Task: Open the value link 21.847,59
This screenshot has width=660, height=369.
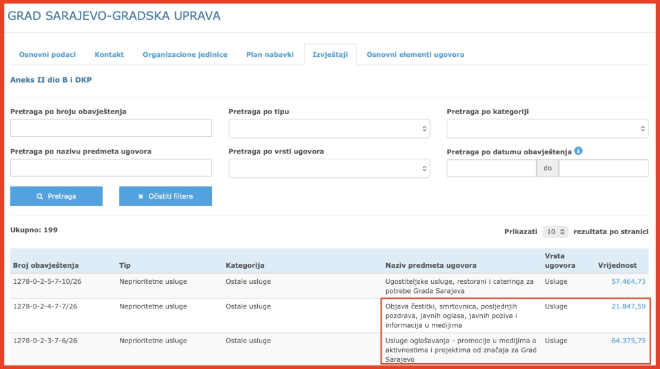Action: coord(628,306)
